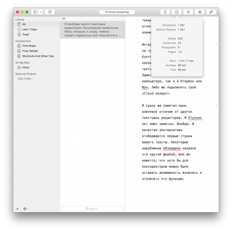Select the Inbox under On My Mac
The image size is (232, 231).
[26, 68]
